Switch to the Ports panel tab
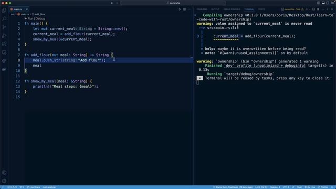Viewport: 336px width, 189px height. coord(261,9)
